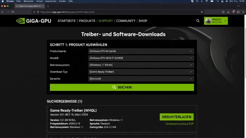This screenshot has width=246, height=138.
Task: Open the macOS Spotlight search icon
Action: 217,1
